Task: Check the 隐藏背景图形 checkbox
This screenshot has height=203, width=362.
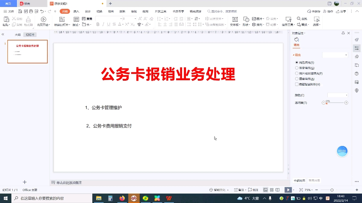Action: click(296, 84)
